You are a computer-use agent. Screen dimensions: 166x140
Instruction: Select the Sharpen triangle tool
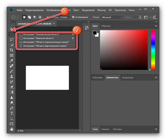pyautogui.click(x=12, y=98)
